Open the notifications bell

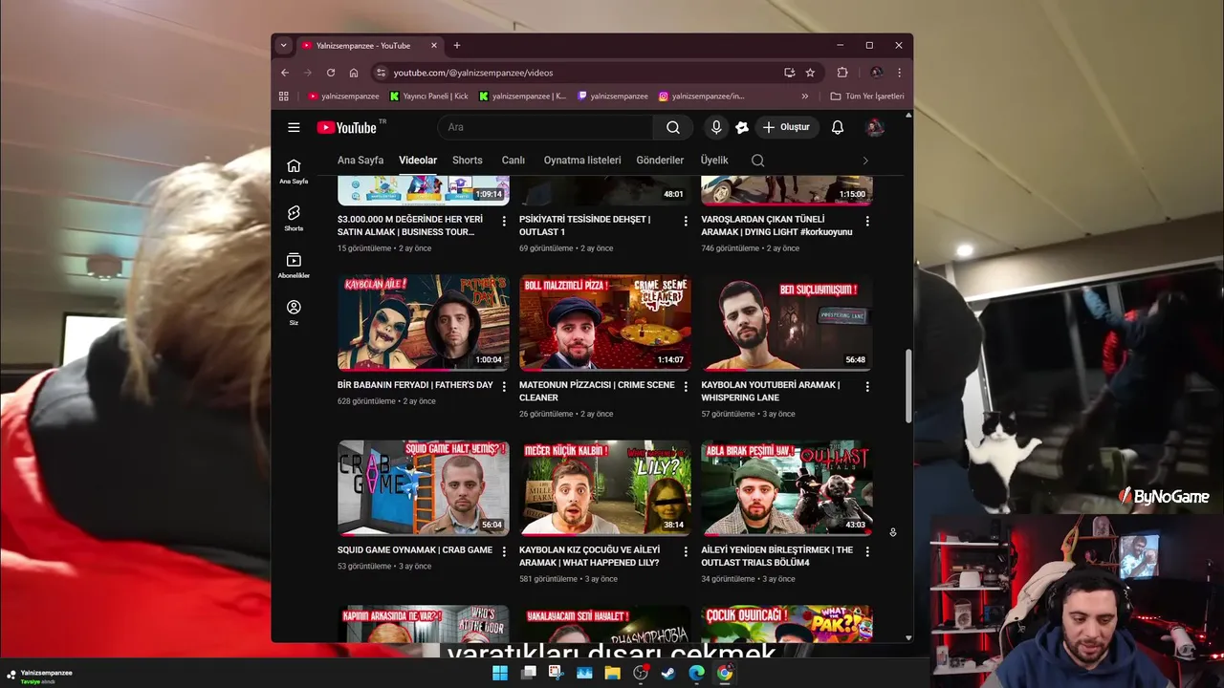pos(838,127)
